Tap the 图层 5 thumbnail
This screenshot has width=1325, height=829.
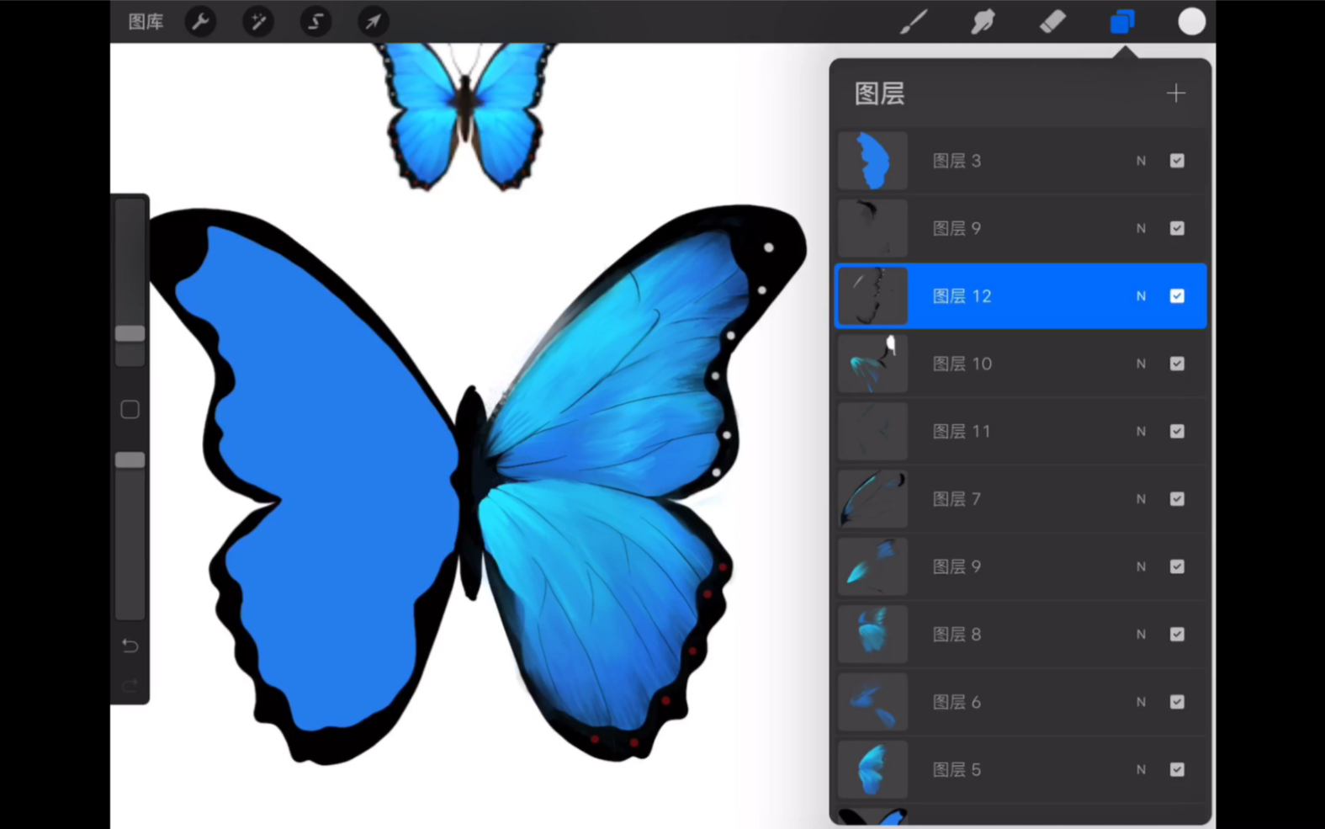pyautogui.click(x=872, y=769)
